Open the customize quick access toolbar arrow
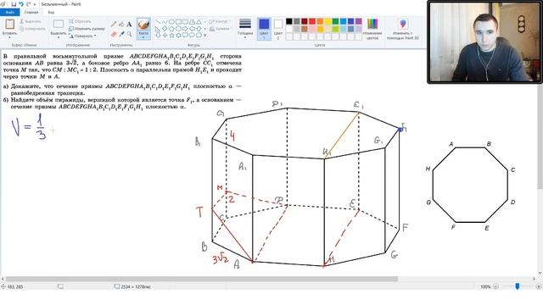Viewport: 543px width, 305px height. (34, 4)
